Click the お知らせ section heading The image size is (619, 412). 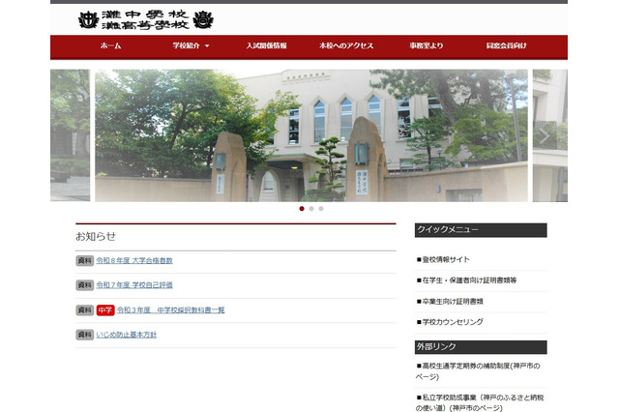click(x=96, y=236)
